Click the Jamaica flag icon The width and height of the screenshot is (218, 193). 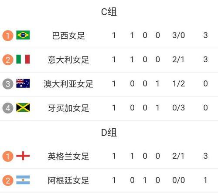point(23,107)
